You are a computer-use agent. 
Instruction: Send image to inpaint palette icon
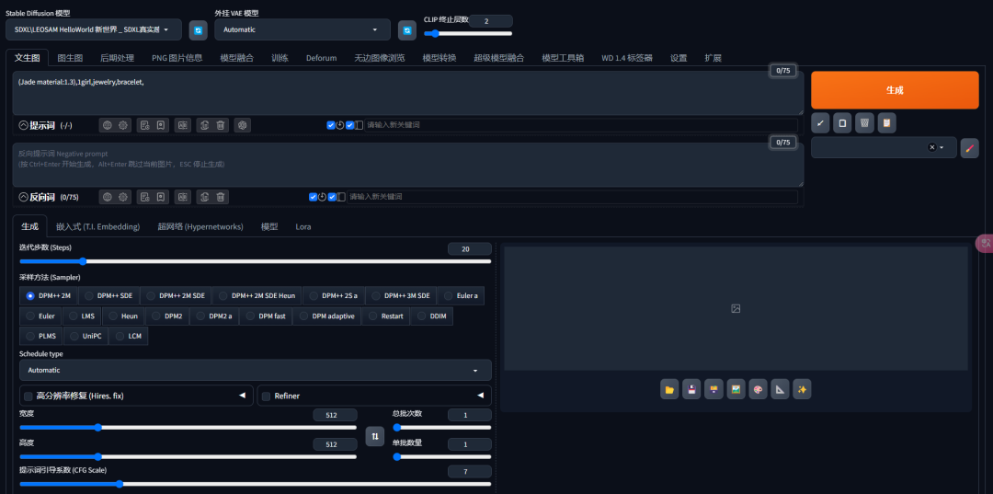coord(758,389)
